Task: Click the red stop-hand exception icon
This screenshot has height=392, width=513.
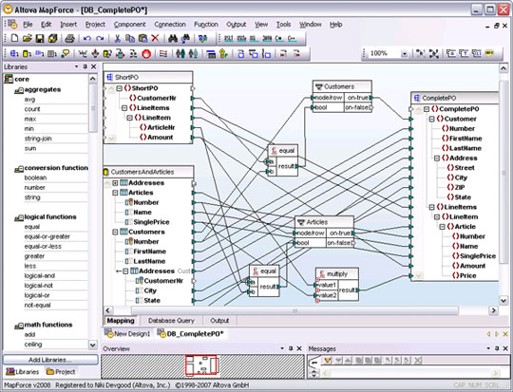Action: [146, 53]
